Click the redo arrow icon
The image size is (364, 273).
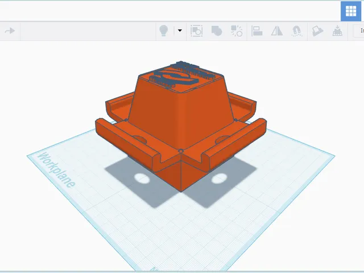coord(10,31)
